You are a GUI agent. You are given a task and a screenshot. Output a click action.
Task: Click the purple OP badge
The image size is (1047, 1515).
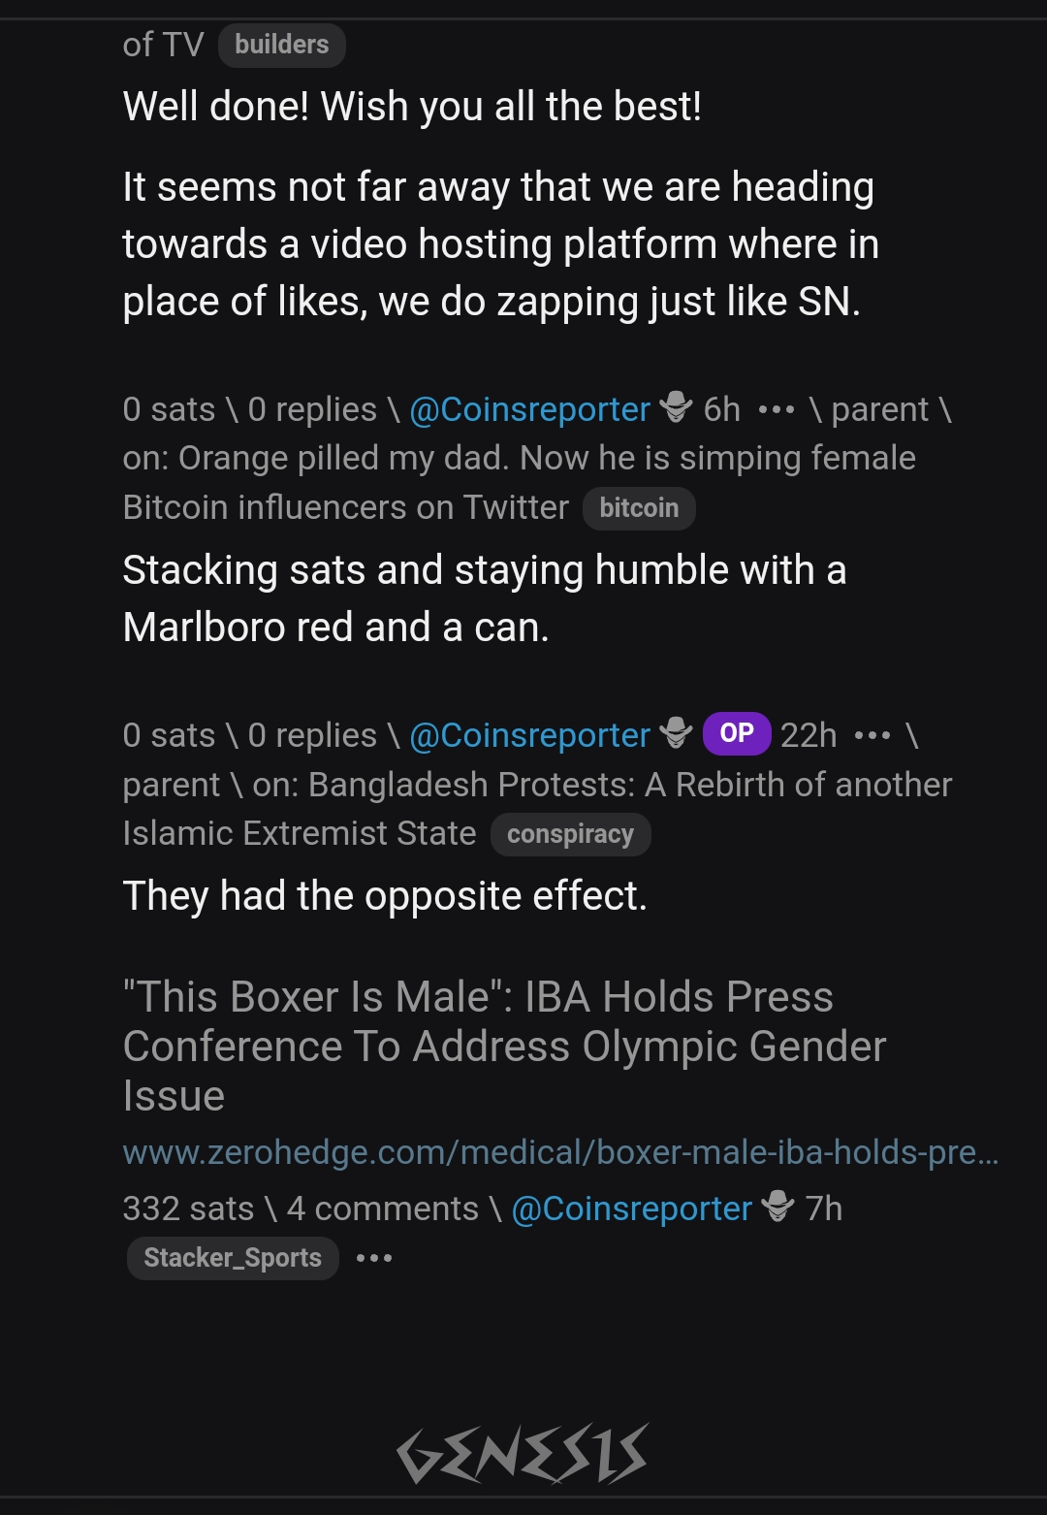coord(737,734)
